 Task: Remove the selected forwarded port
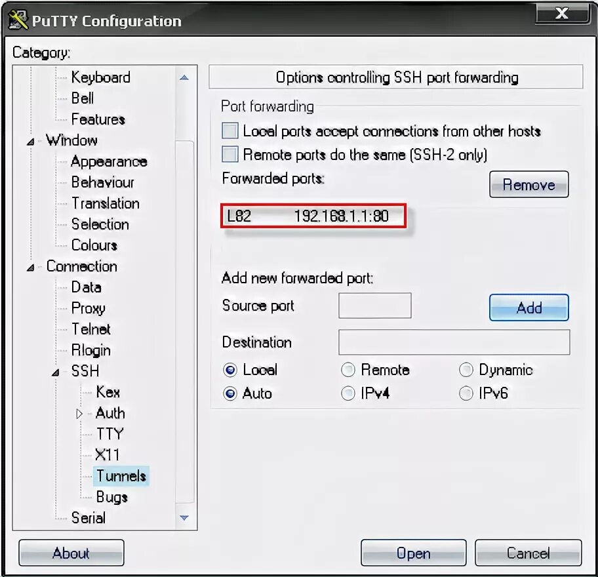[529, 185]
